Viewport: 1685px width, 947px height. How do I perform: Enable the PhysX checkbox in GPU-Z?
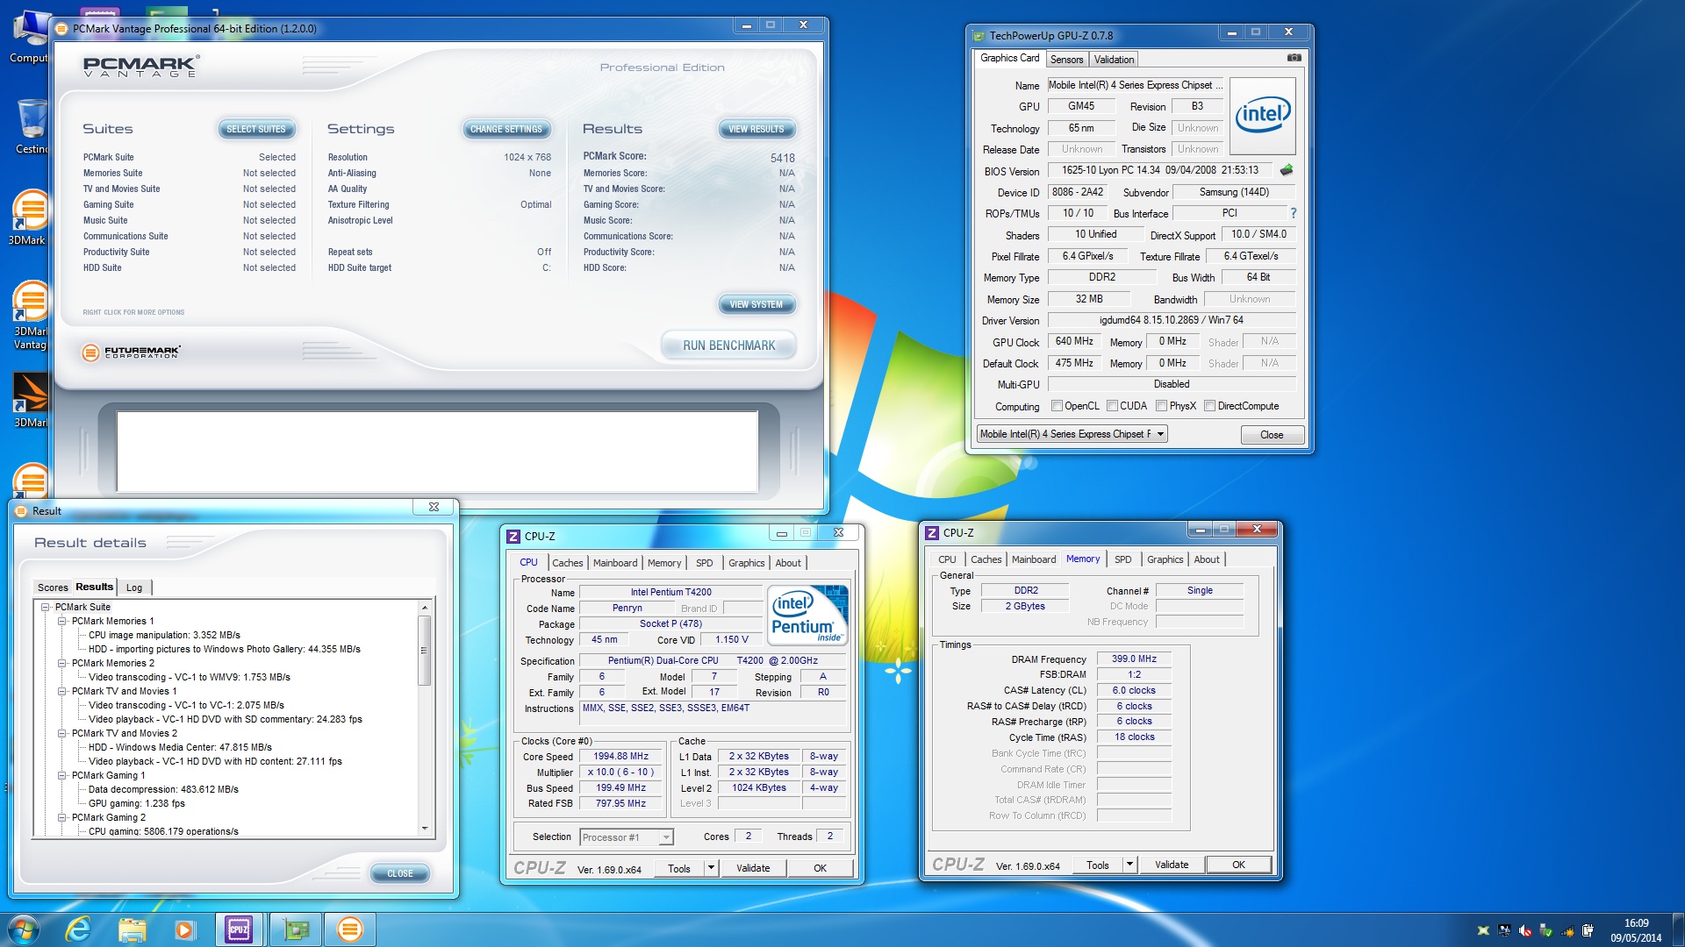1162,406
